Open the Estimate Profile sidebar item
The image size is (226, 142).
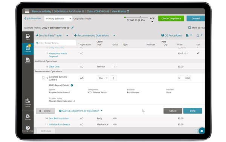pyautogui.click(x=27, y=103)
